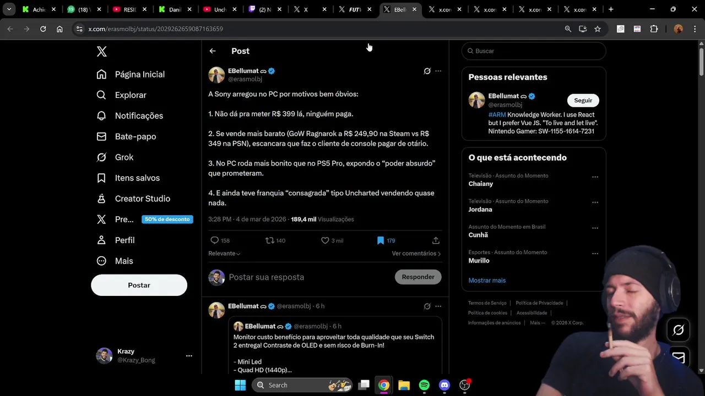Click Mostrar mais under trends
This screenshot has height=396, width=705.
coord(487,280)
